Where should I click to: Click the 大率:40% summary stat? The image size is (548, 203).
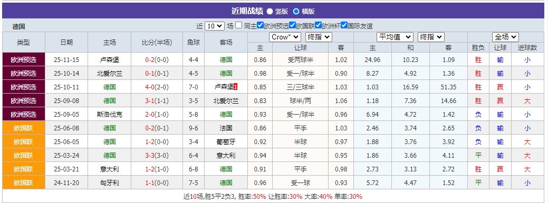coord(318,196)
